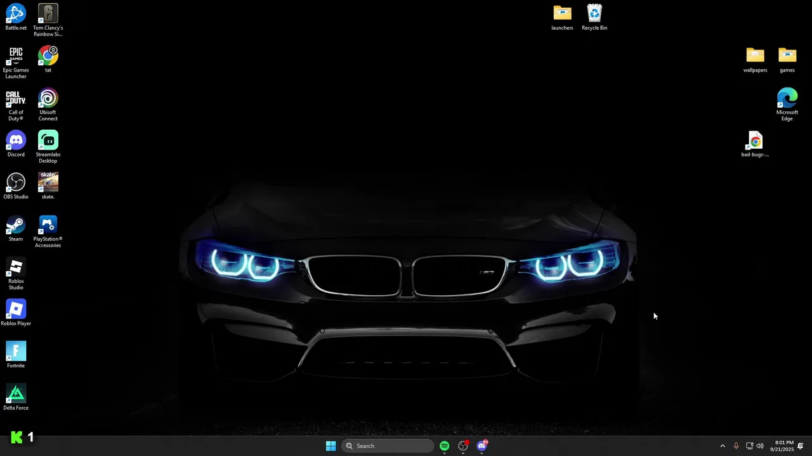Select the Delta Force icon
812x456 pixels.
pos(16,398)
